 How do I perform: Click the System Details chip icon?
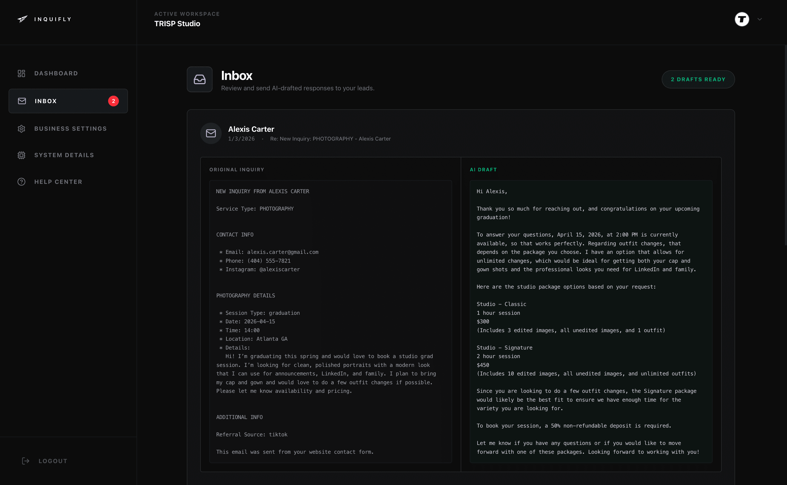pos(21,155)
